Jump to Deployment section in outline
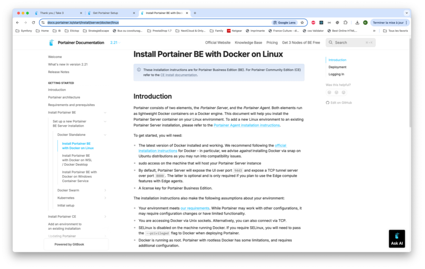This screenshot has width=425, height=269. point(337,67)
